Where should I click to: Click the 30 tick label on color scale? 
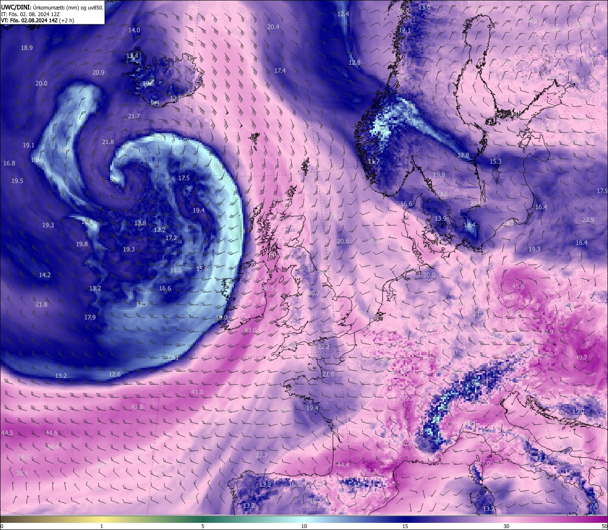click(x=506, y=526)
